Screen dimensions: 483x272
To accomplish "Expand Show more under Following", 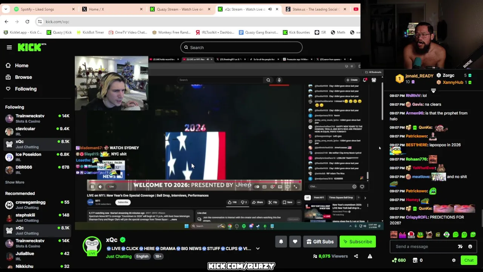I will pos(15,182).
